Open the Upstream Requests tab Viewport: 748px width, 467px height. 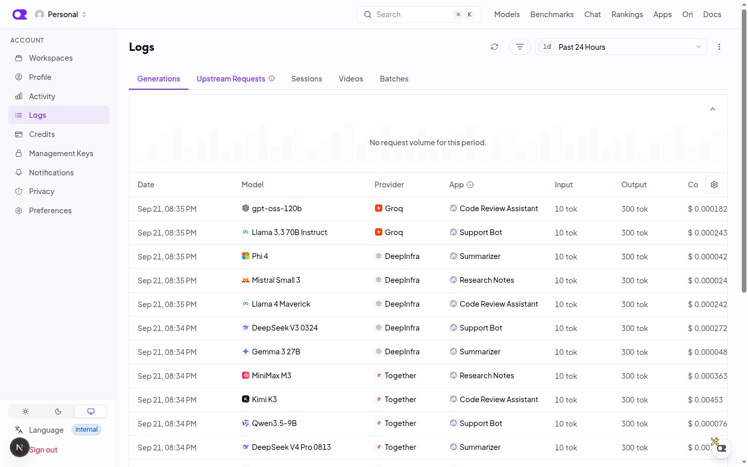click(x=231, y=79)
